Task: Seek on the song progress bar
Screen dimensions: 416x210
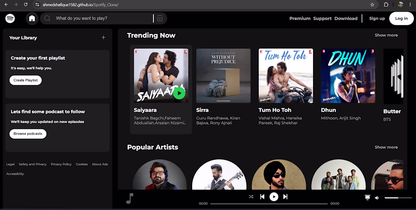Action: click(x=269, y=204)
